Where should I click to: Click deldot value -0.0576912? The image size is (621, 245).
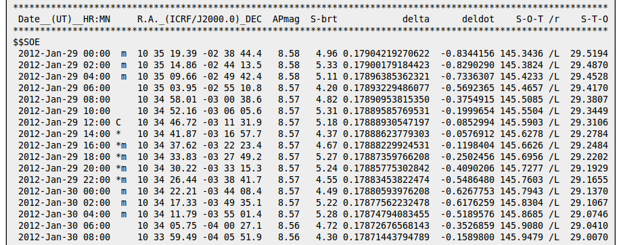467,134
